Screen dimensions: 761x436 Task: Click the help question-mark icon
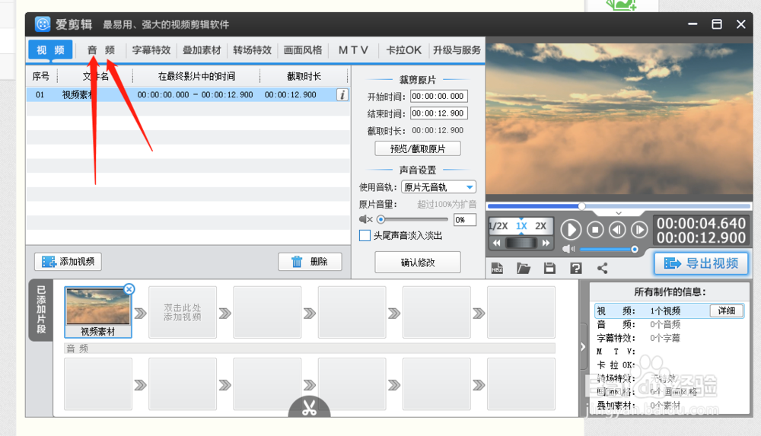pyautogui.click(x=575, y=268)
